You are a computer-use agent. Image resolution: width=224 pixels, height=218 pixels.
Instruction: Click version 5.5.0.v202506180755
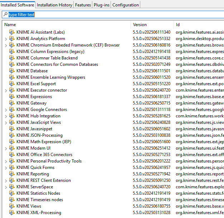[152, 206]
